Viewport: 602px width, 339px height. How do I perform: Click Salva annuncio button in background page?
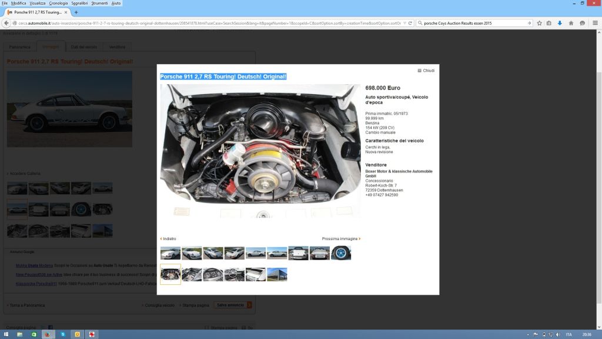(233, 305)
